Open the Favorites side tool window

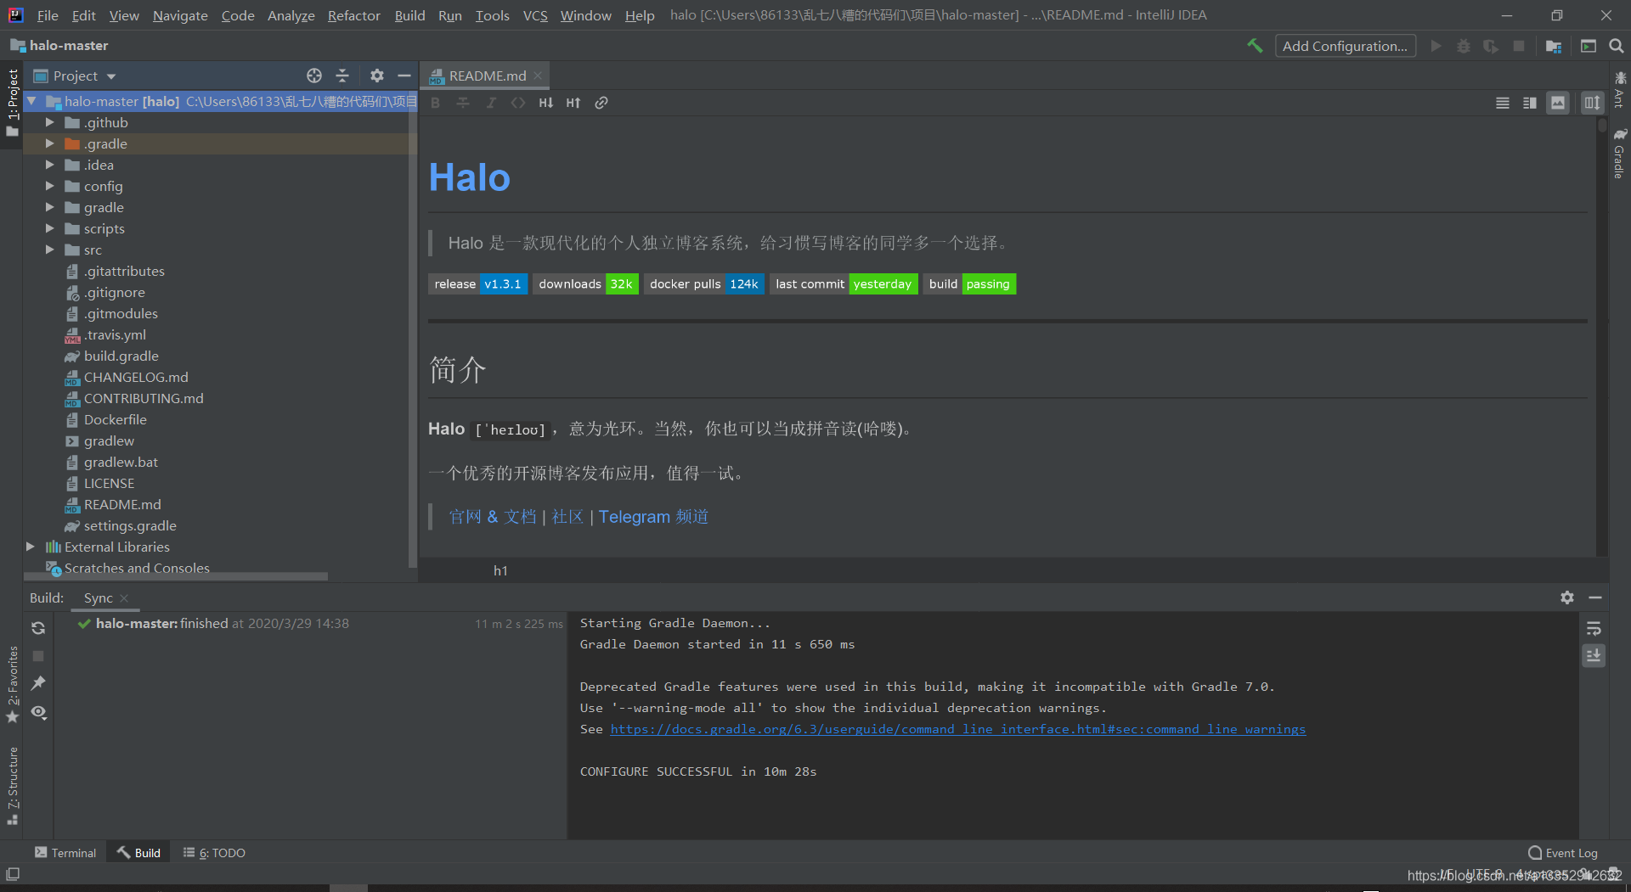coord(12,684)
